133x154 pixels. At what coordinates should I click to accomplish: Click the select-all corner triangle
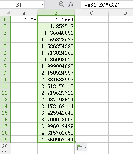[x=8, y=13]
